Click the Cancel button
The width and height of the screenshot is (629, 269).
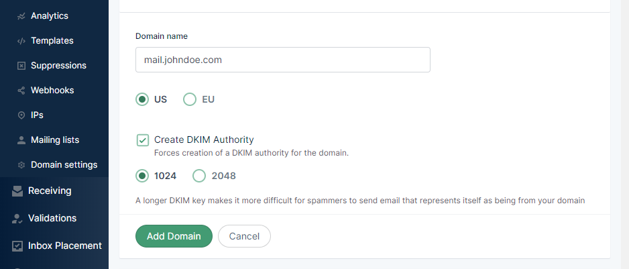pos(244,236)
